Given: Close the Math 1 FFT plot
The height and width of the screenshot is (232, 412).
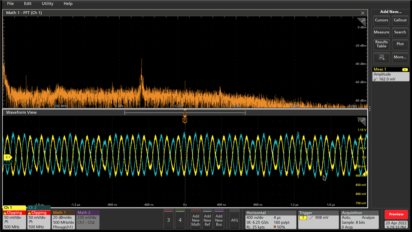Looking at the screenshot, I should coord(363,13).
